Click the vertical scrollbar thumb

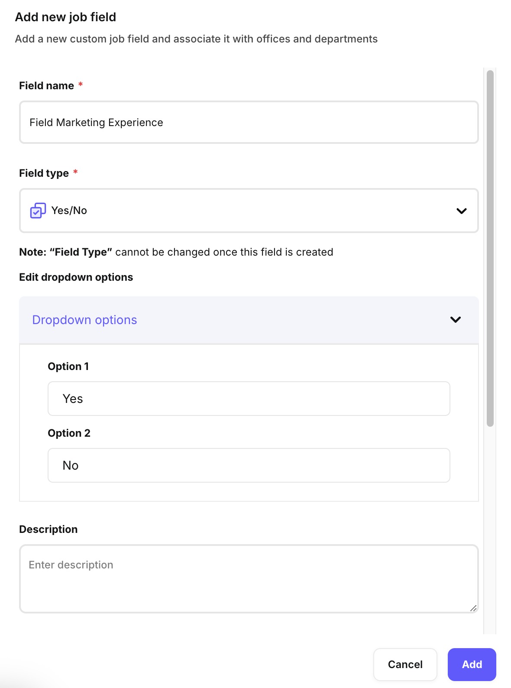click(490, 248)
